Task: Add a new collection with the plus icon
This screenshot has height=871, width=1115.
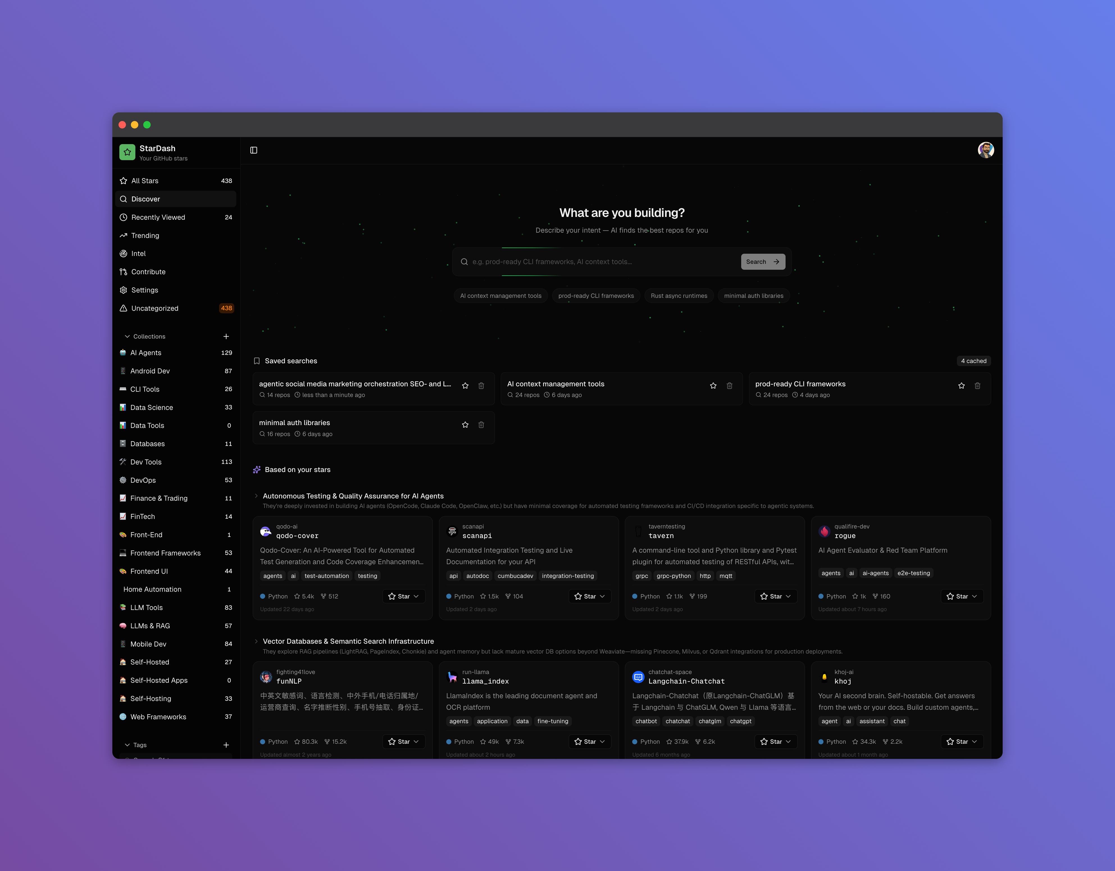Action: [x=226, y=336]
